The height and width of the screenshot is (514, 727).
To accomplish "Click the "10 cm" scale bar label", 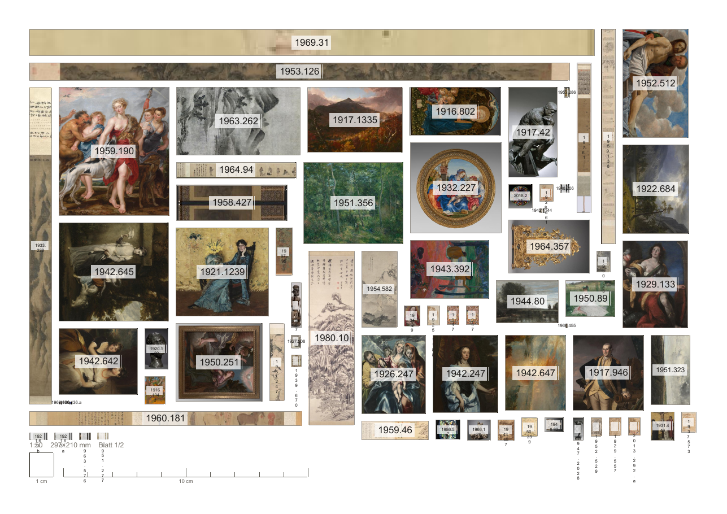I will click(186, 481).
